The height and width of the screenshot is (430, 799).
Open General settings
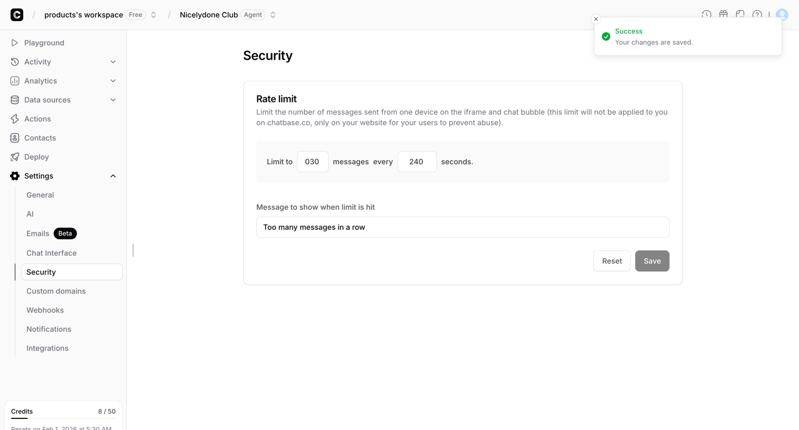(x=40, y=195)
